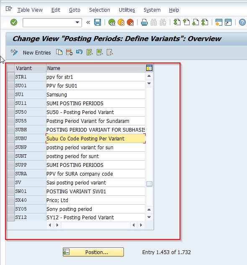Screen dimensions: 247x265
Task: Open the Utilities menu
Action: [x=127, y=10]
